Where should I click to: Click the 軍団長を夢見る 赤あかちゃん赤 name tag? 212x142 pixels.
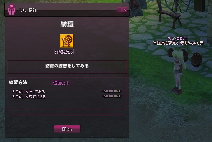(x=178, y=43)
